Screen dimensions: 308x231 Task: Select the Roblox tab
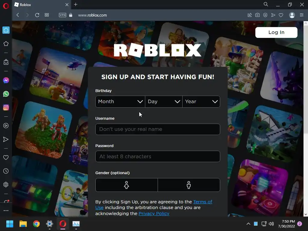(42, 5)
